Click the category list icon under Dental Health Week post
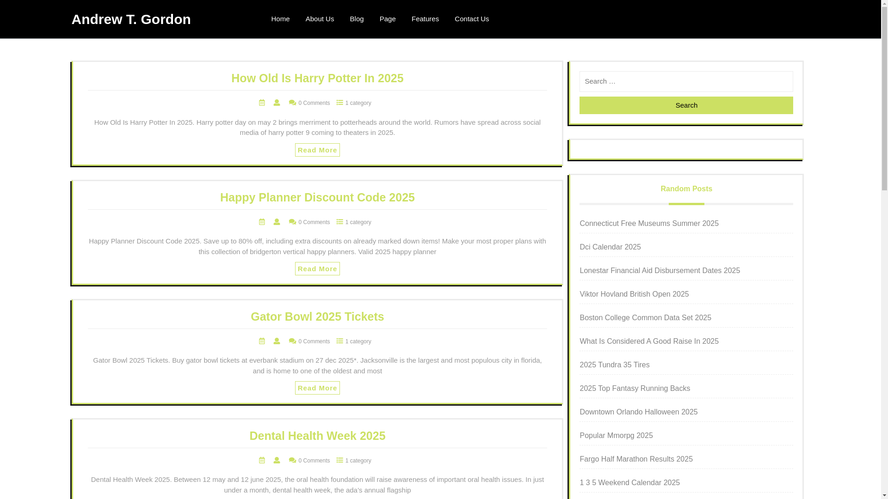The image size is (888, 499). coord(340,460)
